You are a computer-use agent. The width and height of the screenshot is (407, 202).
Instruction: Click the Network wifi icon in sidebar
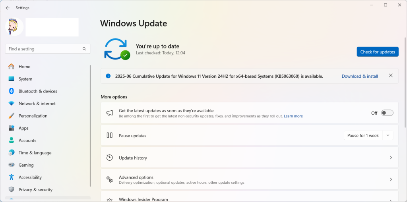pos(12,104)
